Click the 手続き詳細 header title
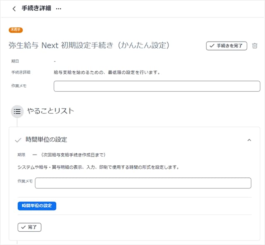Screen dimensions: 265x245 (x=36, y=8)
